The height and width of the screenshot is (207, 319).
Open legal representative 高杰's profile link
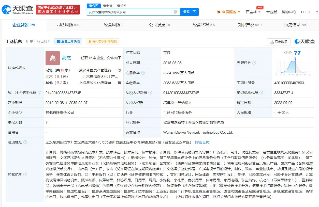pyautogui.click(x=66, y=58)
